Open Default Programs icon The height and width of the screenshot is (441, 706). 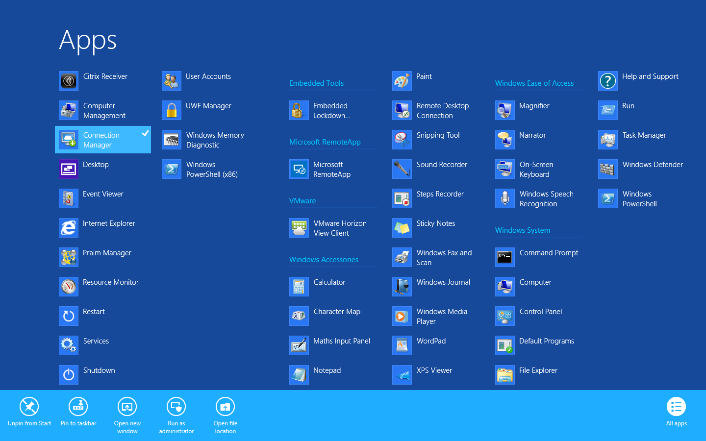pyautogui.click(x=505, y=345)
